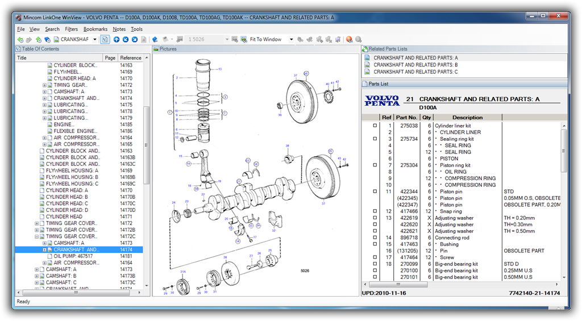The image size is (582, 321).
Task: Click the Related Parts Lists panel header icon
Action: coord(365,49)
